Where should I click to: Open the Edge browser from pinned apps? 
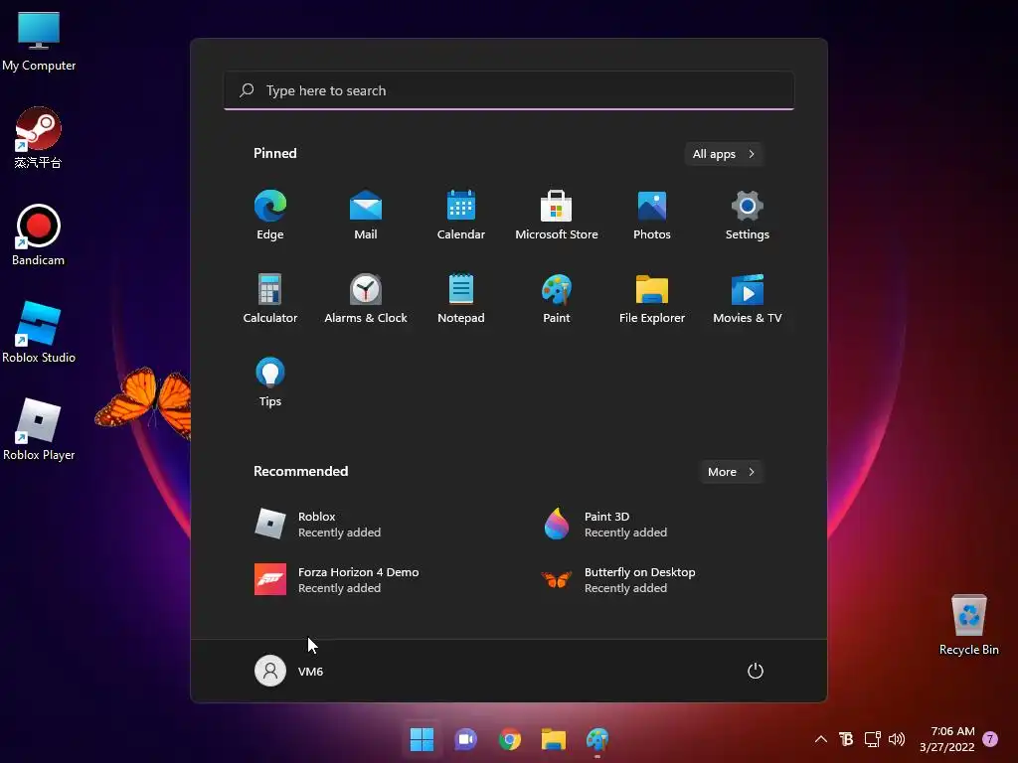coord(270,215)
